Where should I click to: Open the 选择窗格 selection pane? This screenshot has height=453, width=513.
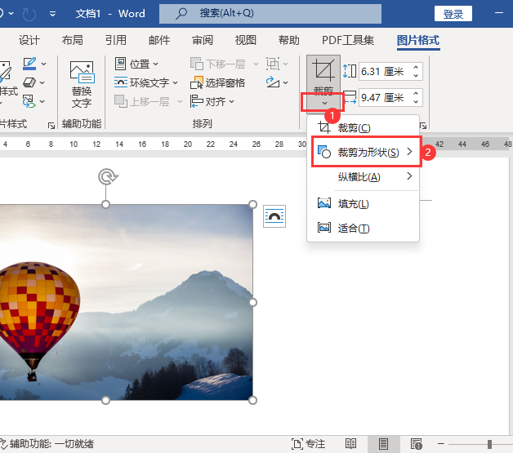pos(217,82)
